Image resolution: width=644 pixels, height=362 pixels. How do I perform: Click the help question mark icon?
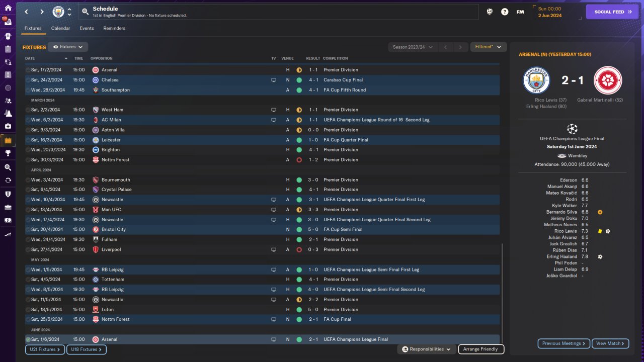click(x=505, y=12)
